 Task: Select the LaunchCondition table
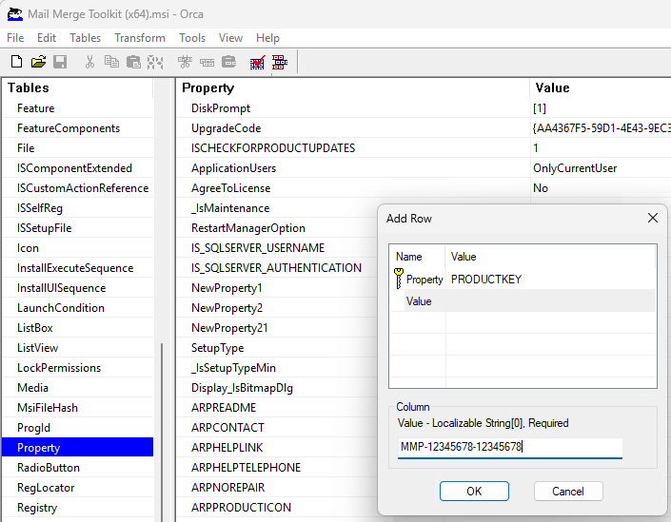pyautogui.click(x=78, y=308)
